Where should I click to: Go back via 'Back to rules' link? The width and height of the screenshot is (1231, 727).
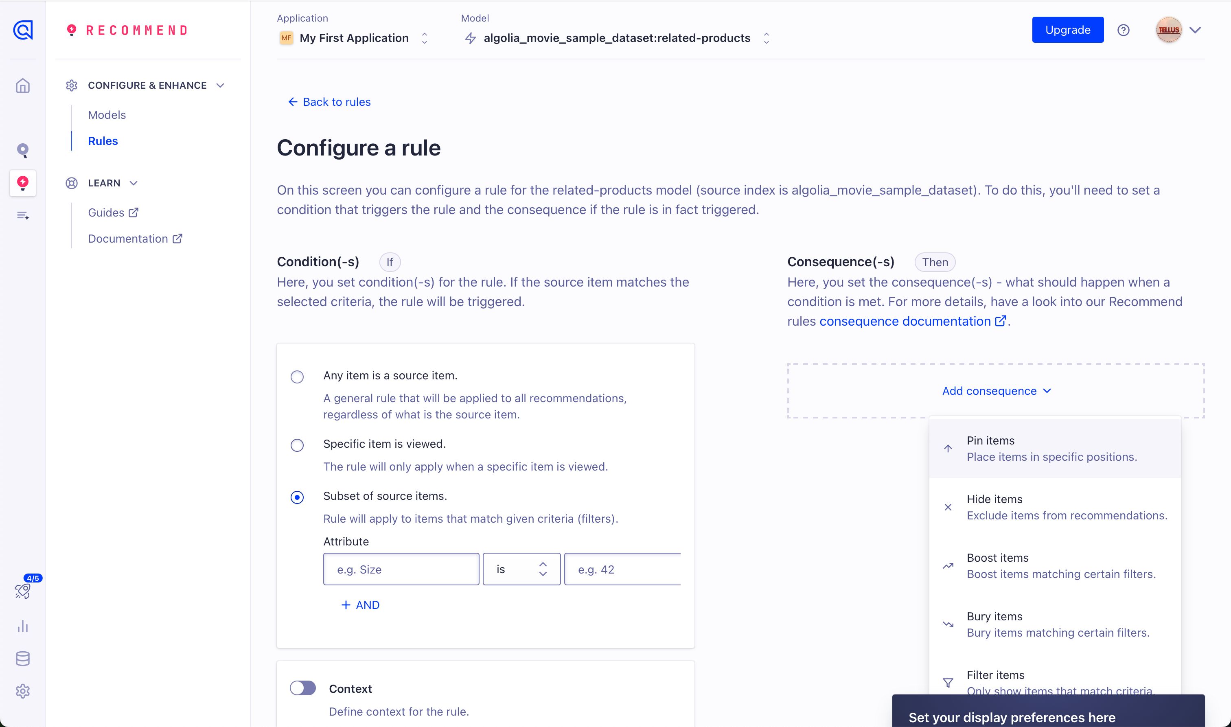pos(330,102)
